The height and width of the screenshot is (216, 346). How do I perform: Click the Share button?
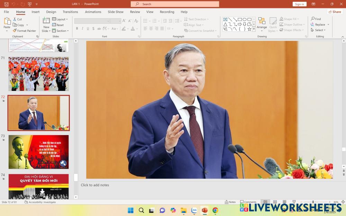(x=335, y=12)
